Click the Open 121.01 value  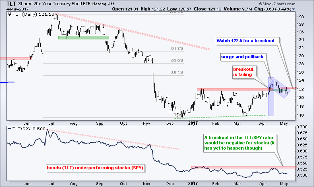125,9
